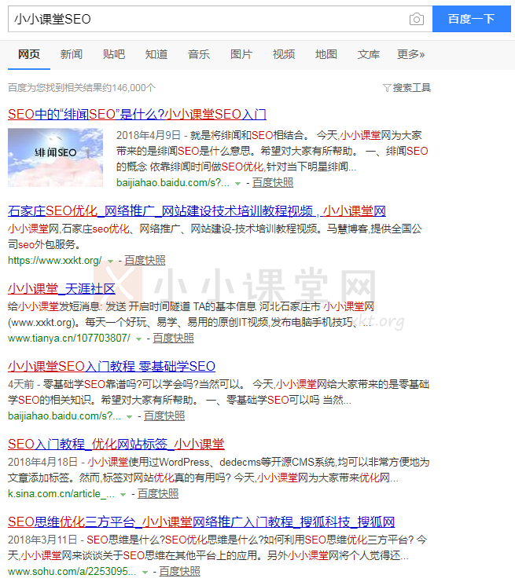Go to the 知道 tab

(x=156, y=54)
